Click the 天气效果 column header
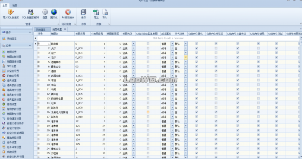The image size is (302, 159). [x=181, y=34]
